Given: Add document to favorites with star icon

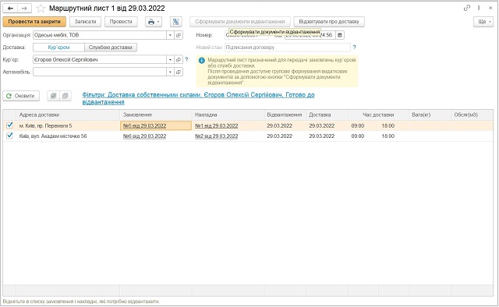Looking at the screenshot, I should tap(41, 9).
